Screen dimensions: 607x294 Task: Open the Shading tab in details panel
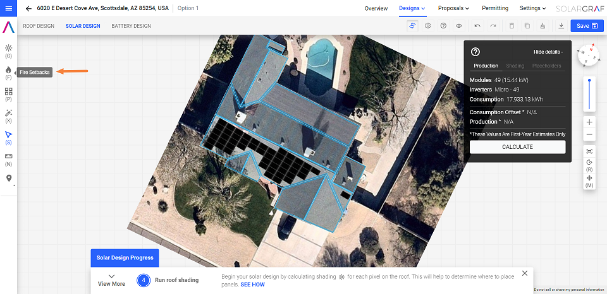(x=515, y=66)
